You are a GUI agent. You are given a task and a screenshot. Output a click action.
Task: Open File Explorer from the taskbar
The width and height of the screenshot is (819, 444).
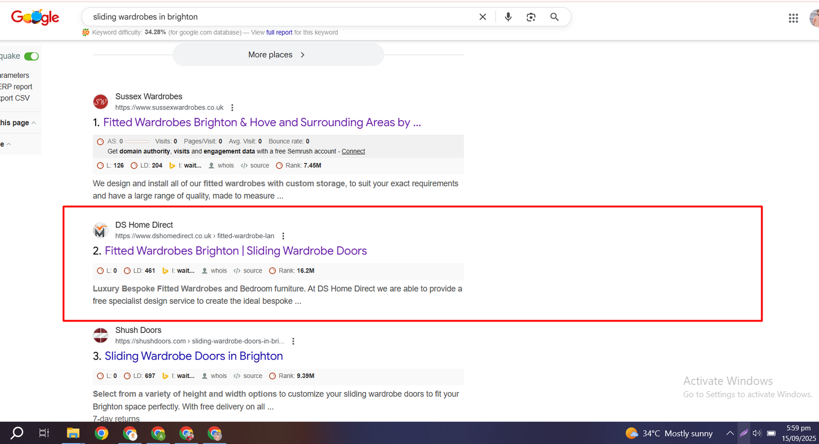coord(73,433)
